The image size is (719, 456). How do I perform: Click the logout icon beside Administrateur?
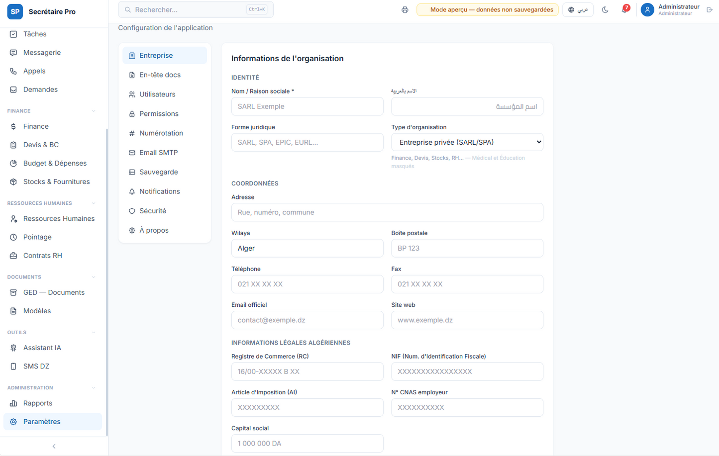pos(710,10)
